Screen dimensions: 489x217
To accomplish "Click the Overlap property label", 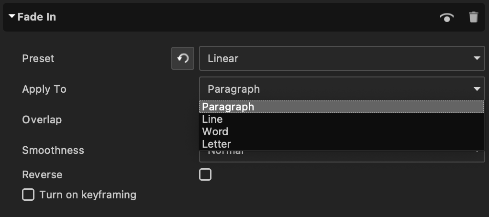I will (x=42, y=120).
